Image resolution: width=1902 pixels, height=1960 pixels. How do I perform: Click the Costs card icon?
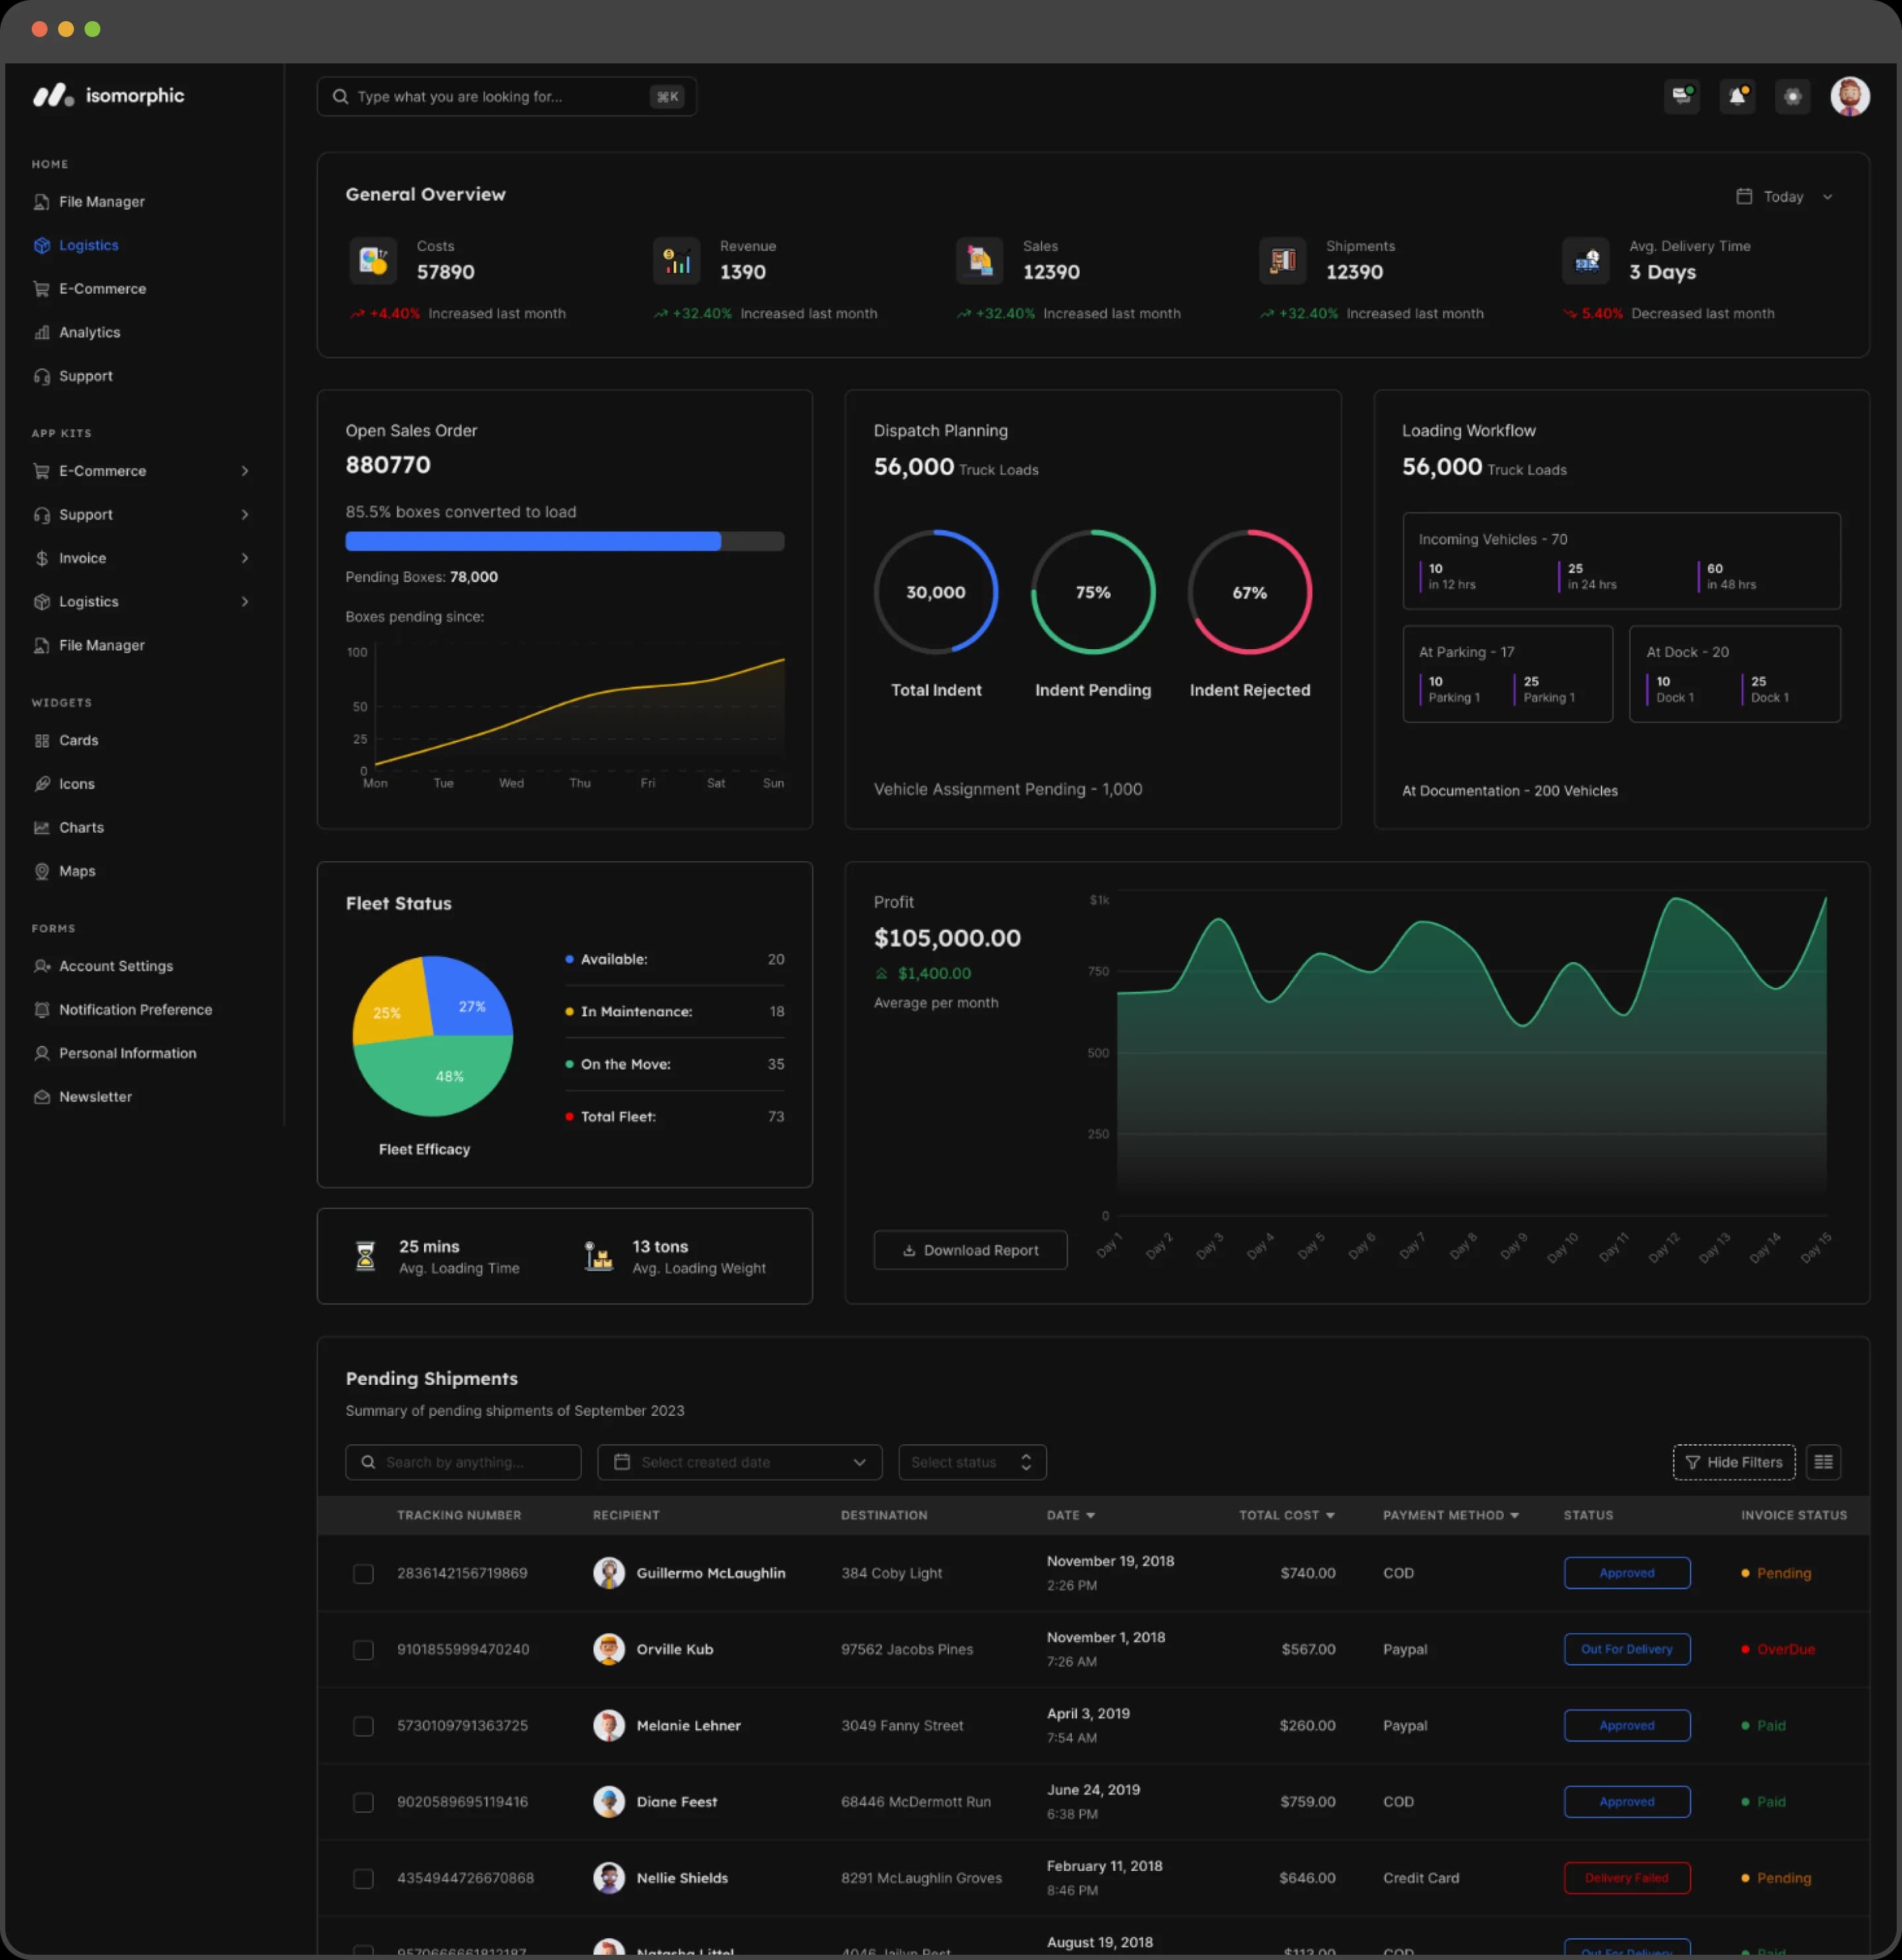click(x=373, y=261)
